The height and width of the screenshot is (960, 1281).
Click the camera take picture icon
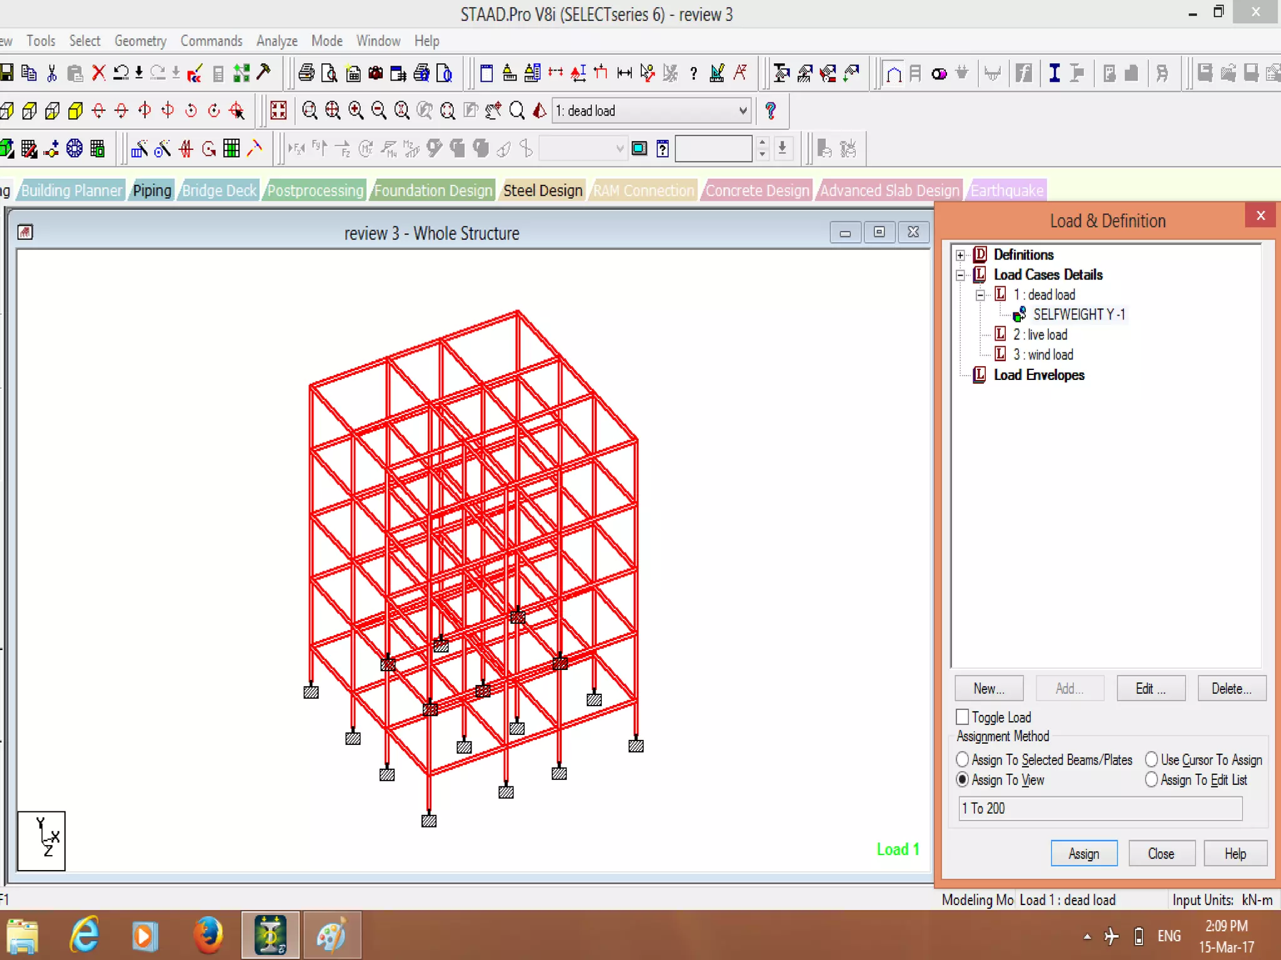coord(375,73)
